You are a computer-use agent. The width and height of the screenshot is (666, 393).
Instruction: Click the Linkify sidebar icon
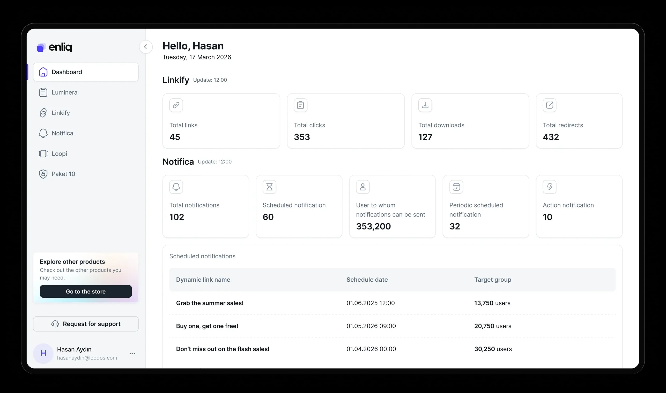tap(43, 113)
